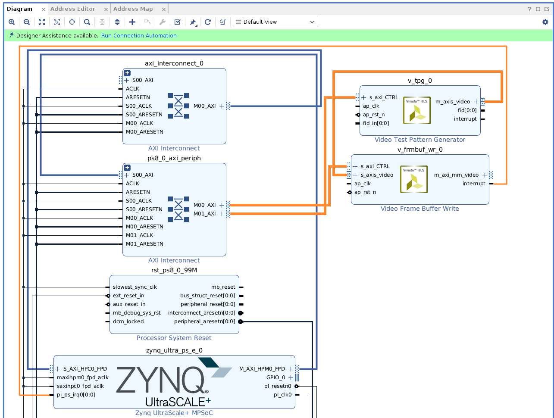Switch to the Address Editor tab
Viewport: 554px width, 418px height.
coord(73,9)
